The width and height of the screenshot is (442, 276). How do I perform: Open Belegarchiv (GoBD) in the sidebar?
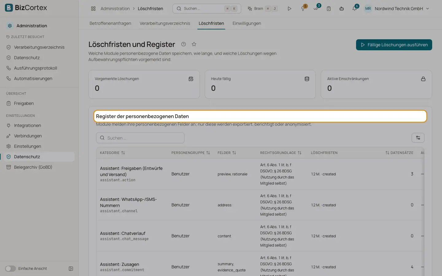pyautogui.click(x=33, y=167)
